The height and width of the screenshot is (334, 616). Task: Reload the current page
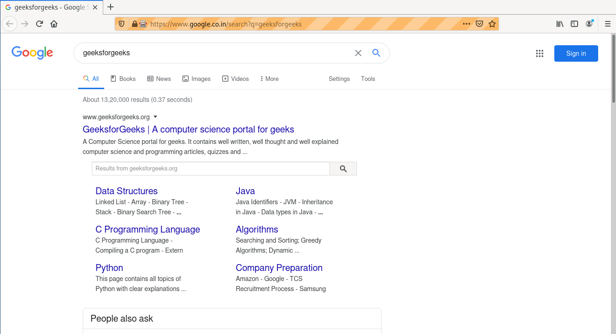pos(39,24)
